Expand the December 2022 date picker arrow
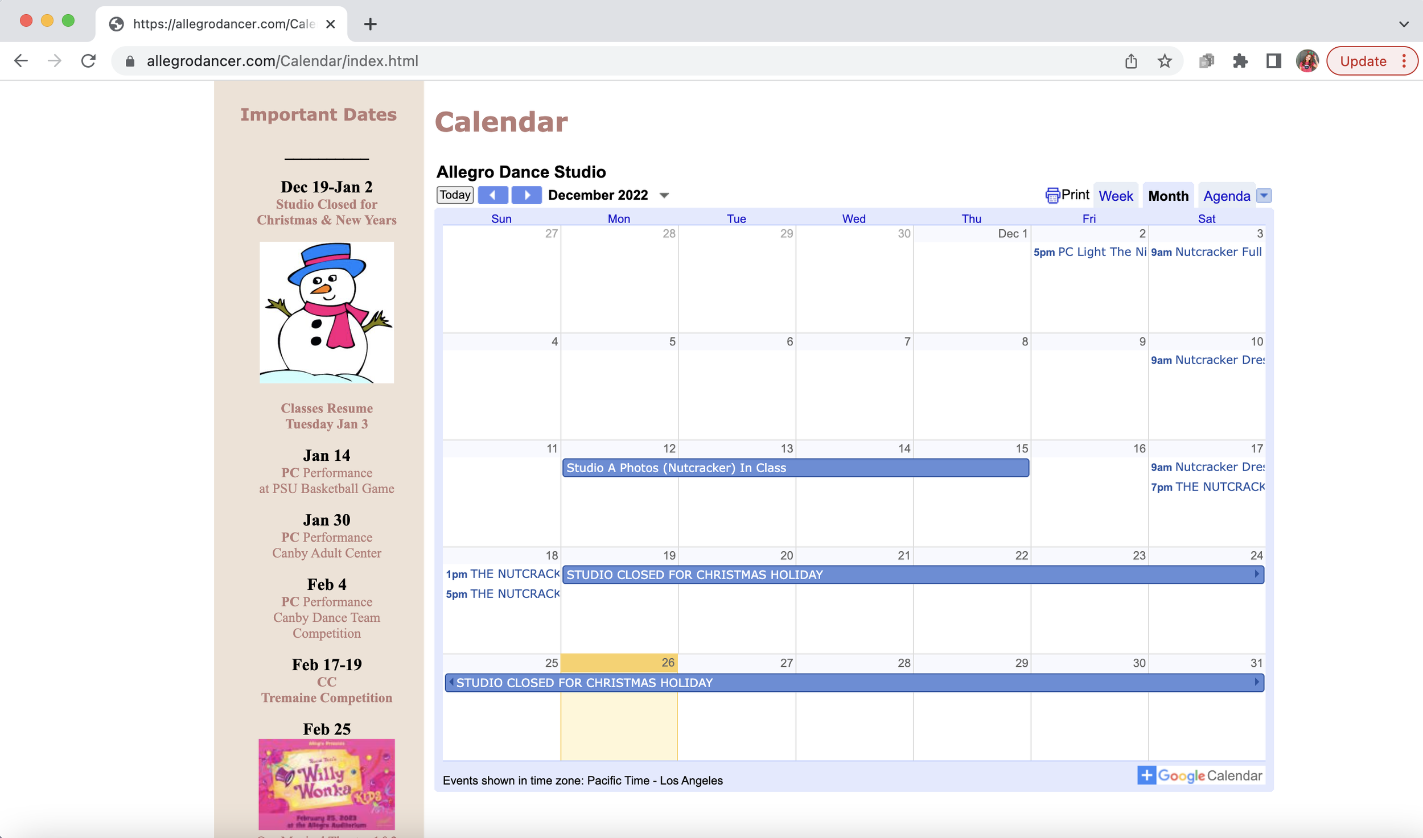Viewport: 1423px width, 838px height. [664, 195]
